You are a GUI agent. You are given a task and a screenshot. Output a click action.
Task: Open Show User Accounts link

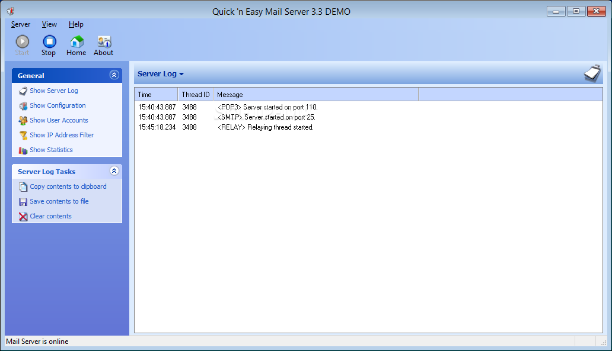click(x=59, y=120)
